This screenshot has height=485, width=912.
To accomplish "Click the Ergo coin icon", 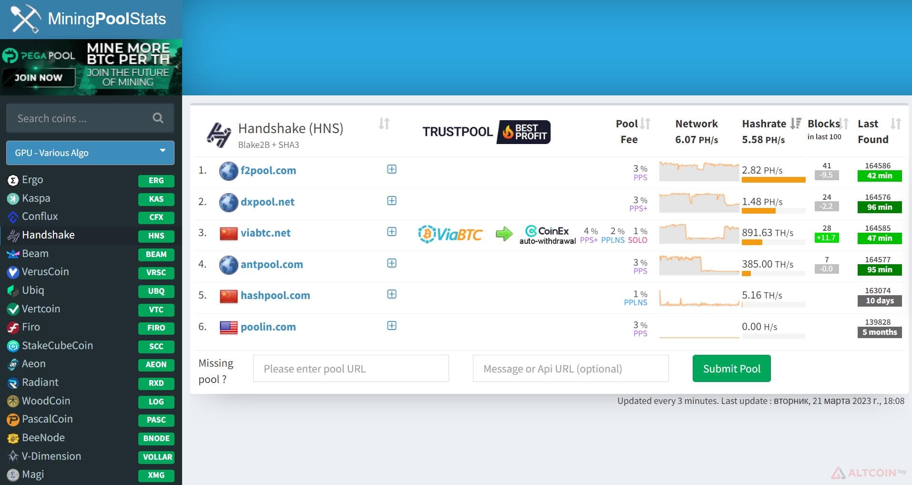I will [13, 180].
